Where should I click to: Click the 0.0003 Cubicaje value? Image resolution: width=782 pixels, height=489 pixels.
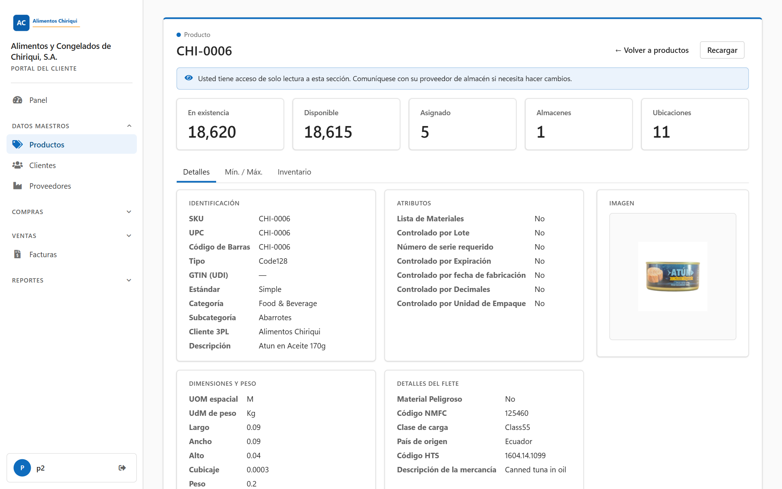pyautogui.click(x=258, y=469)
